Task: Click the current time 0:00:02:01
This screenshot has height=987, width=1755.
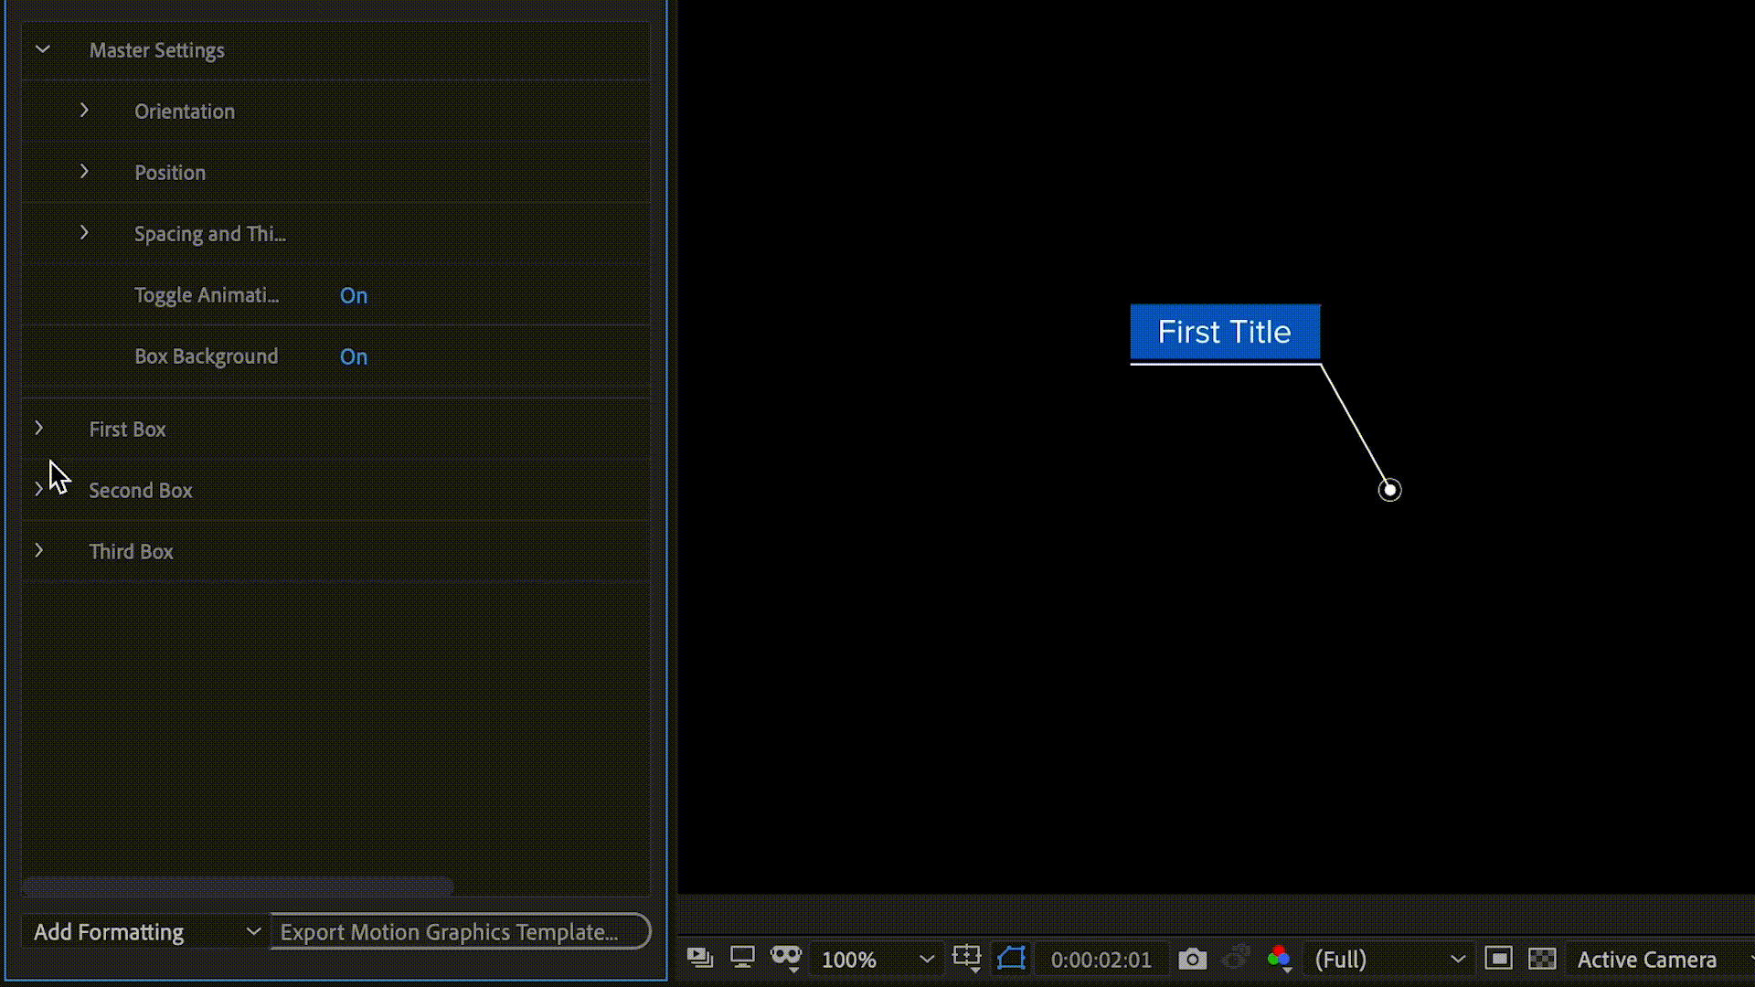Action: [1101, 960]
